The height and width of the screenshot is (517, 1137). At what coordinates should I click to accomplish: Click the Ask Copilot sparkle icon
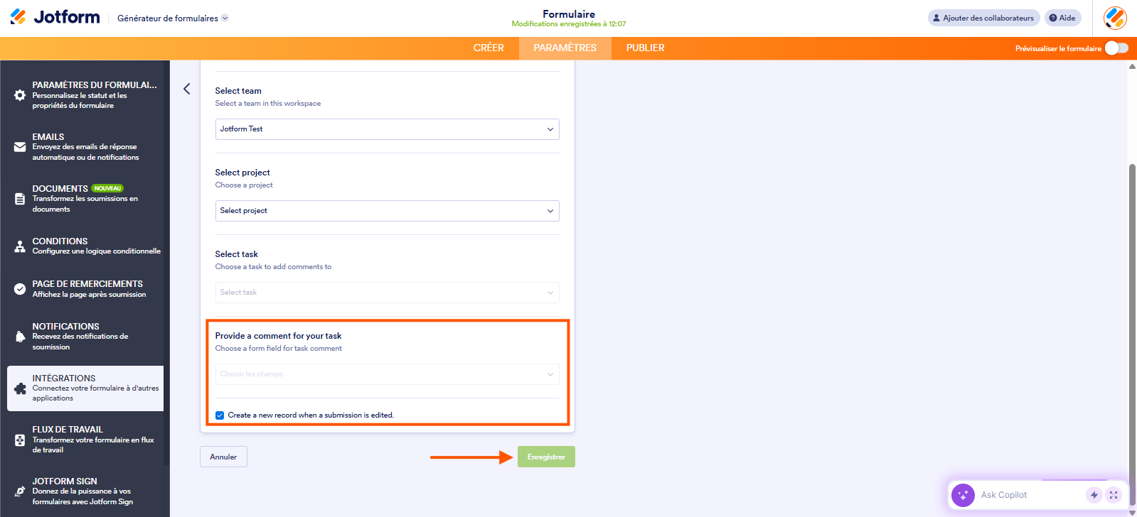coord(963,495)
